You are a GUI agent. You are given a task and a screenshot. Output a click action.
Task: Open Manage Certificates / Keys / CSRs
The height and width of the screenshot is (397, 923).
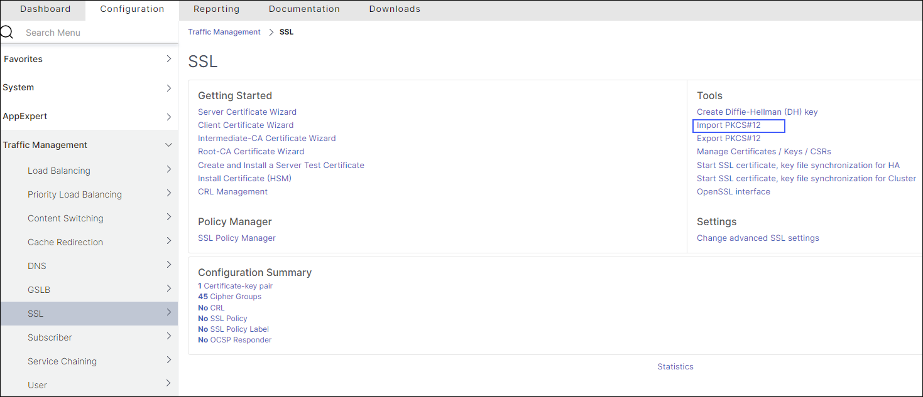764,151
